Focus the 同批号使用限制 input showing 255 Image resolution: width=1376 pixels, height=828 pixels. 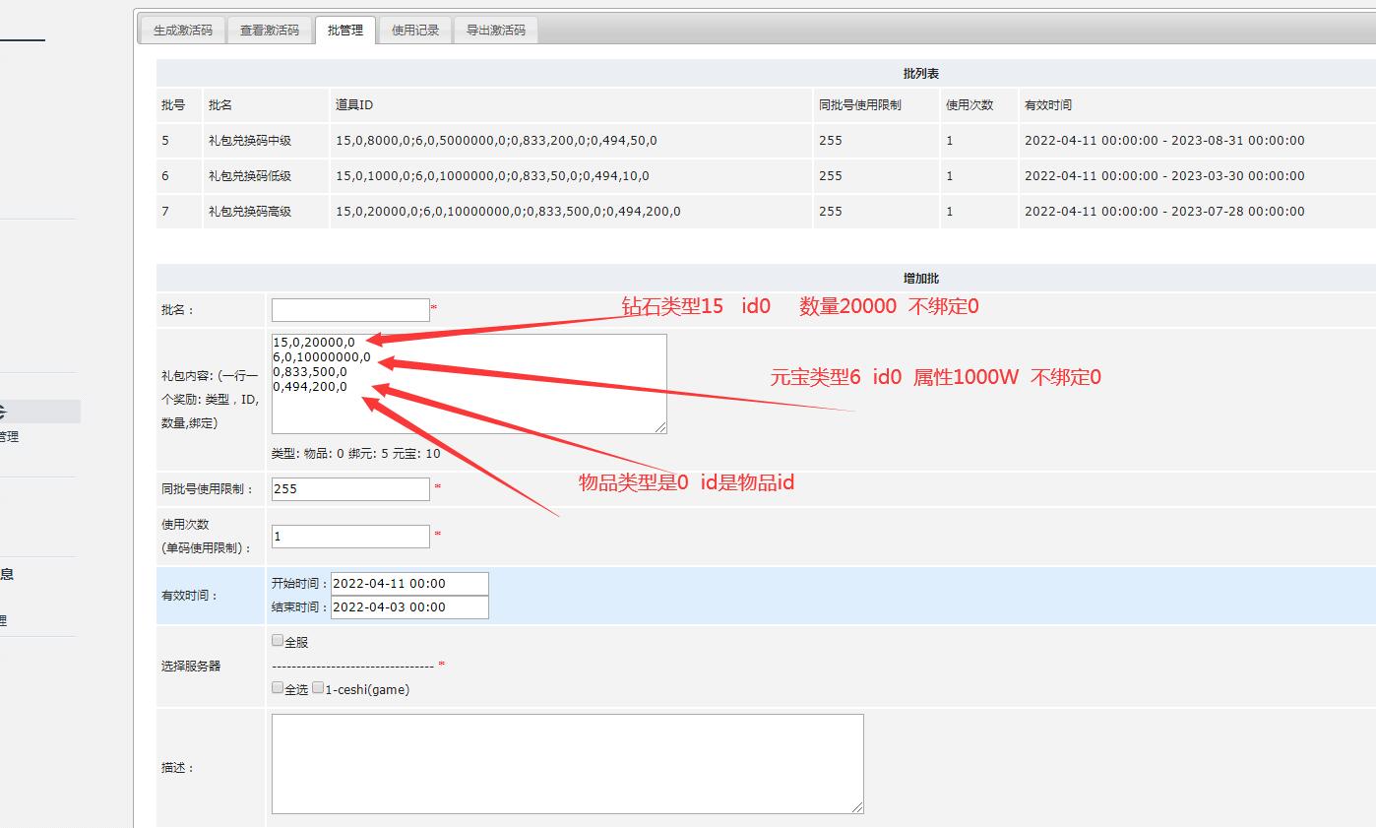(350, 488)
